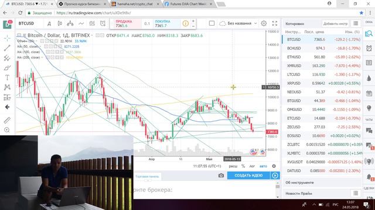
Task: Open the hotlists flame icon in sidebar
Action: pos(369,78)
